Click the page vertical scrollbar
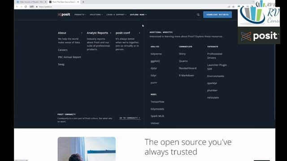Screen dimensions: 287x161 point(274,82)
